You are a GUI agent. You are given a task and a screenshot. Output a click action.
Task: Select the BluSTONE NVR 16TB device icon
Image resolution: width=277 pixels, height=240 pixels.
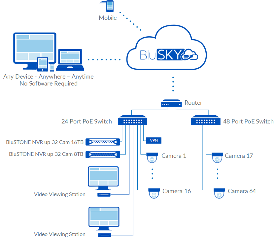[x=103, y=142]
